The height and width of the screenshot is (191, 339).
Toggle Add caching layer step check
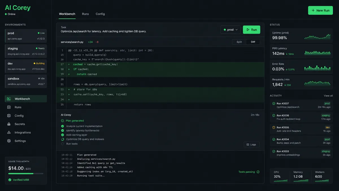tap(62, 135)
